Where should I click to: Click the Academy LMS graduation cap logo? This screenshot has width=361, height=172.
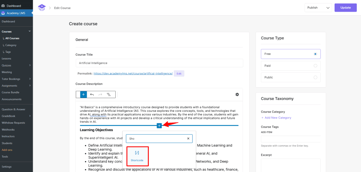(42, 7)
